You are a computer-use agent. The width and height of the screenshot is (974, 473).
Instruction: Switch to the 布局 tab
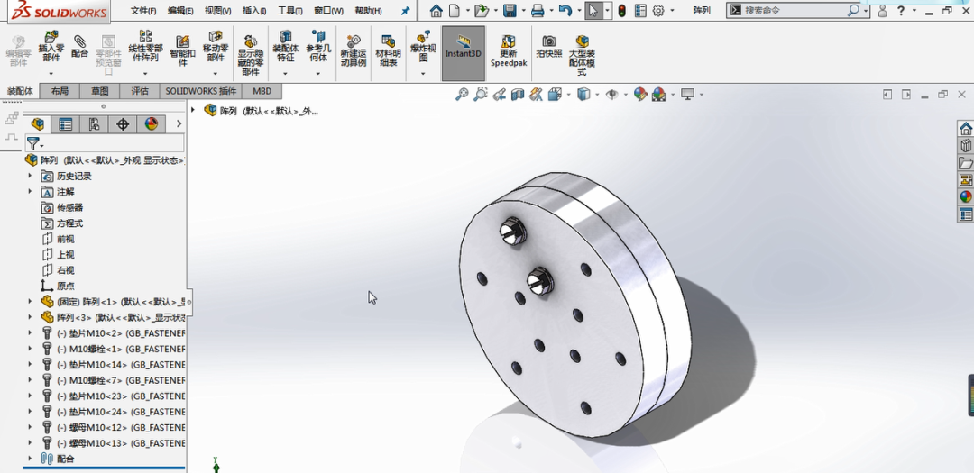click(x=60, y=91)
